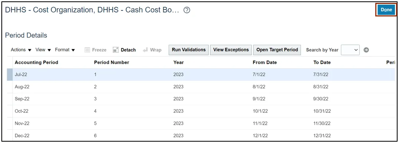This screenshot has height=143, width=400.
Task: Click the Wrap text icon
Action: click(x=145, y=50)
